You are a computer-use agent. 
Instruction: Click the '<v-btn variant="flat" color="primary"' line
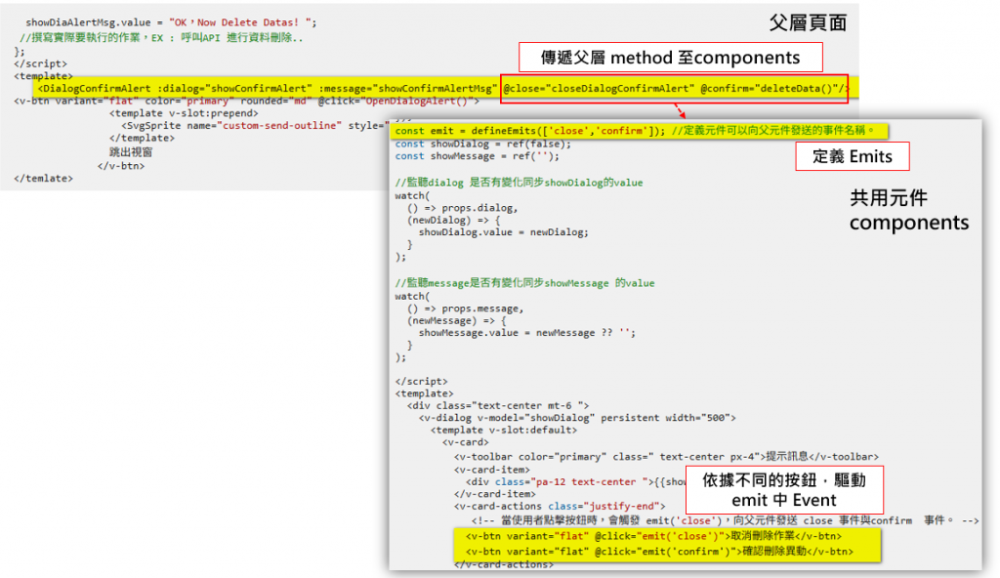pyautogui.click(x=246, y=101)
